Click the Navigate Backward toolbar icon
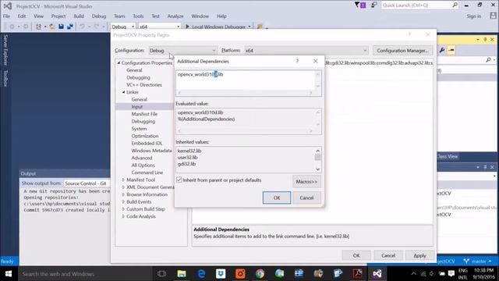The image size is (499, 281). [12, 27]
